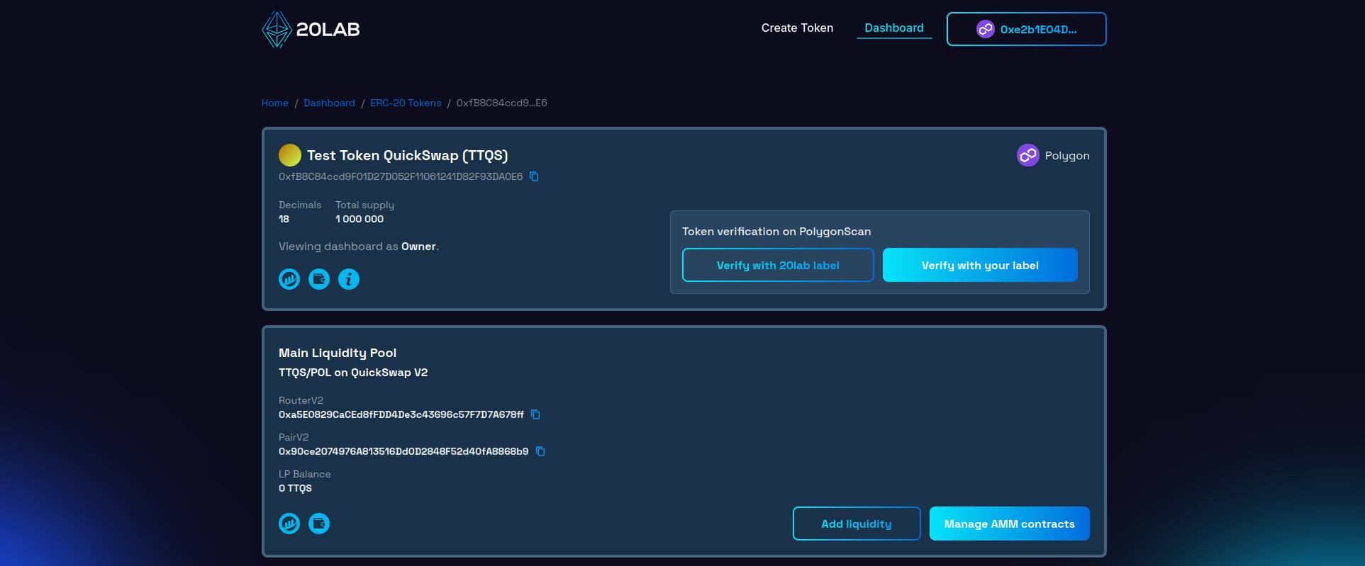Select the Dashboard nav tab
This screenshot has height=566, width=1365.
(894, 28)
